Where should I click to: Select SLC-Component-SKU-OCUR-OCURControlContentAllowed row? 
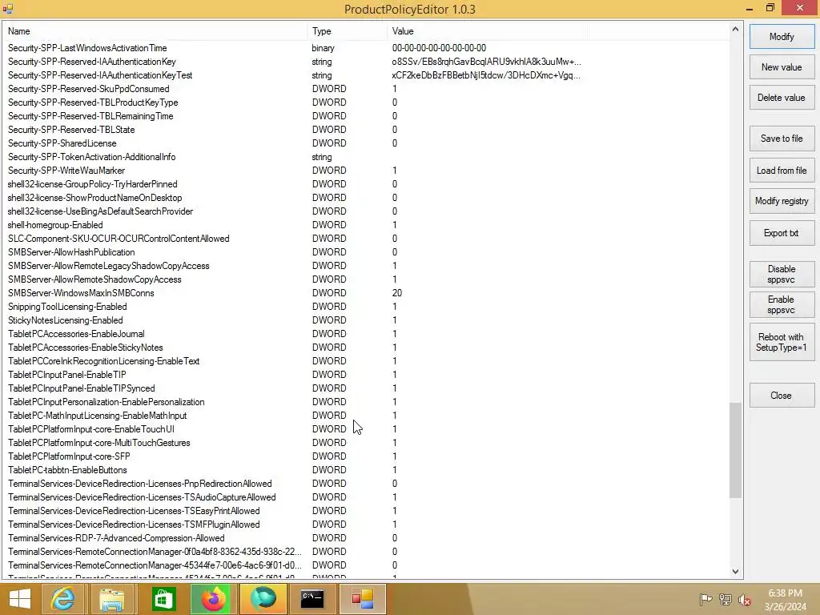pyautogui.click(x=366, y=239)
